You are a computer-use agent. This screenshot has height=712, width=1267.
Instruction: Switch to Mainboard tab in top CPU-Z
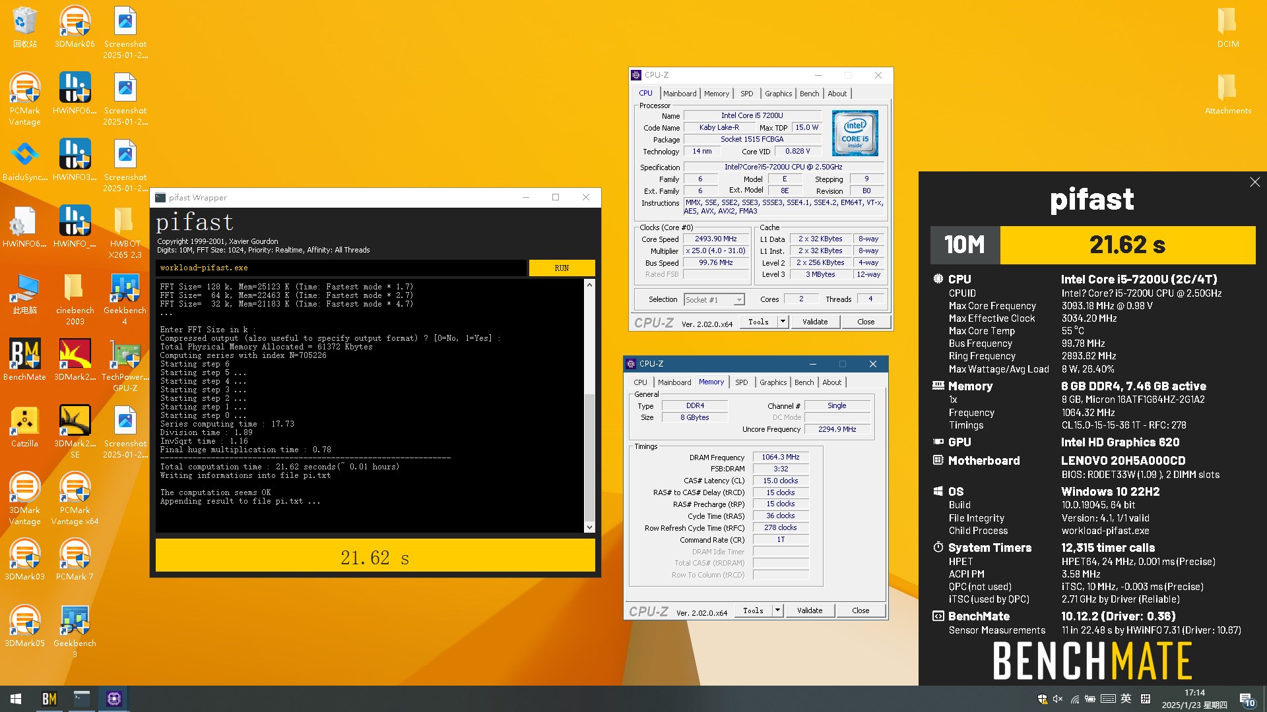click(680, 94)
